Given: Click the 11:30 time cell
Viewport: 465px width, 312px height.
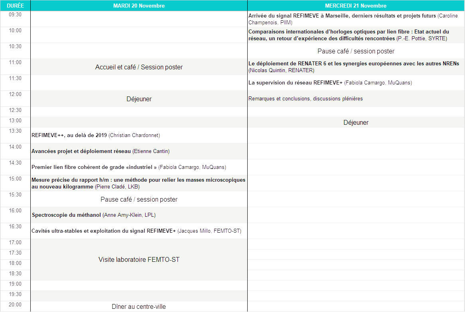Looking at the screenshot, I should (15, 82).
